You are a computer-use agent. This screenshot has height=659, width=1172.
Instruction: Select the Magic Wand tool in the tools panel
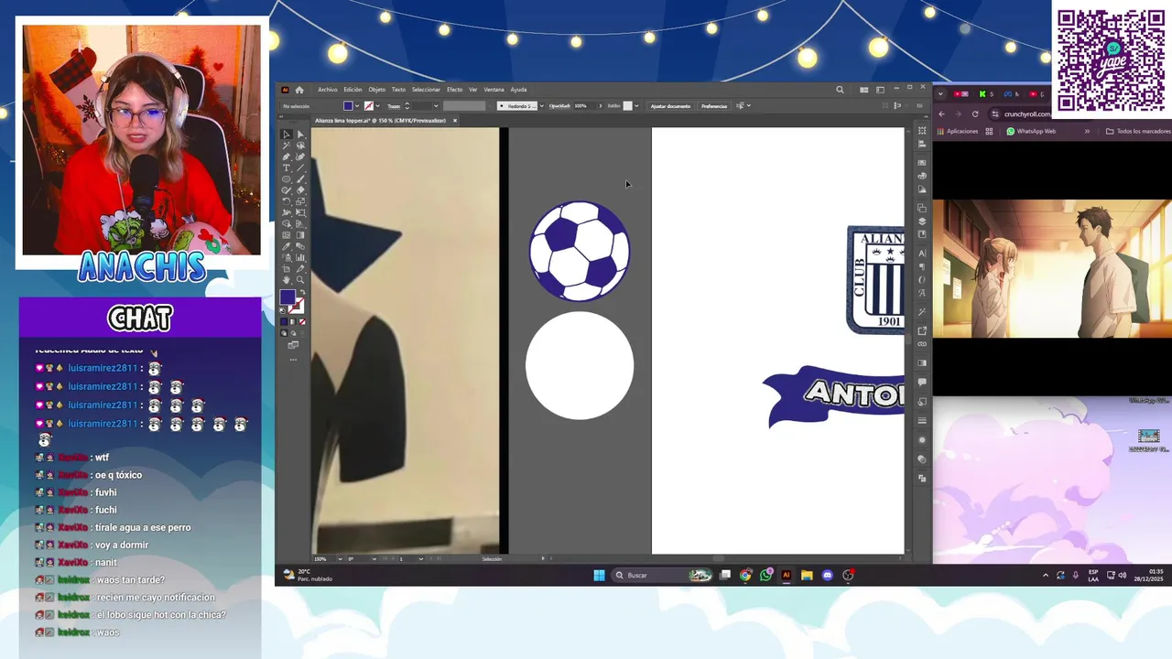point(287,146)
